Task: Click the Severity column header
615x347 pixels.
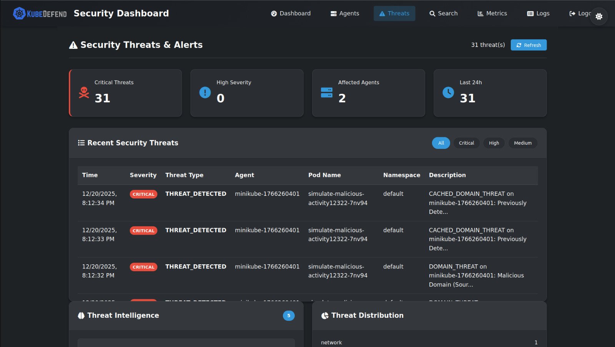Action: coord(143,175)
